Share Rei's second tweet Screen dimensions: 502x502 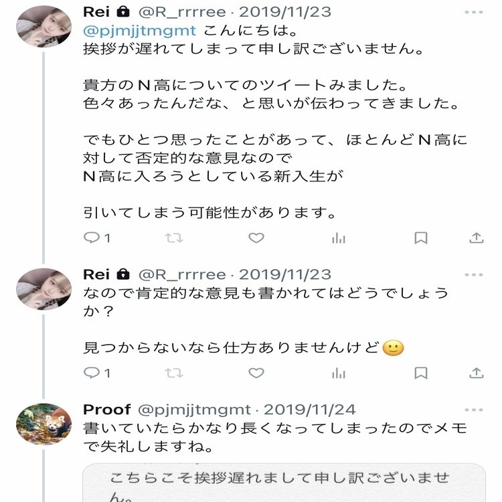click(x=476, y=372)
